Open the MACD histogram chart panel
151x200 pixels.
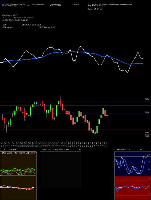pyautogui.click(x=18, y=188)
